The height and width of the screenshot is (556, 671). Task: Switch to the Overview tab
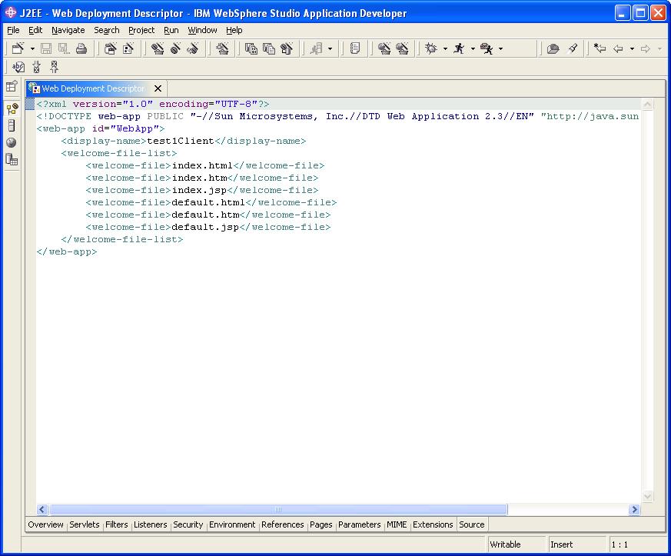(46, 524)
